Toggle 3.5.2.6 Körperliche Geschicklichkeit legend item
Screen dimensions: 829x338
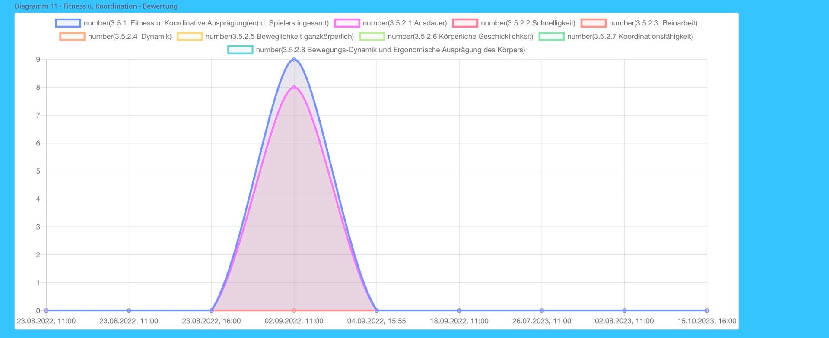(372, 36)
